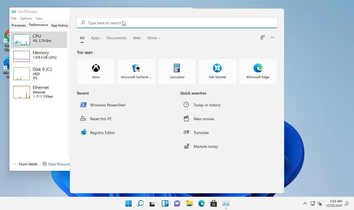Open the notification moon icon
The width and height of the screenshot is (354, 210).
[347, 204]
